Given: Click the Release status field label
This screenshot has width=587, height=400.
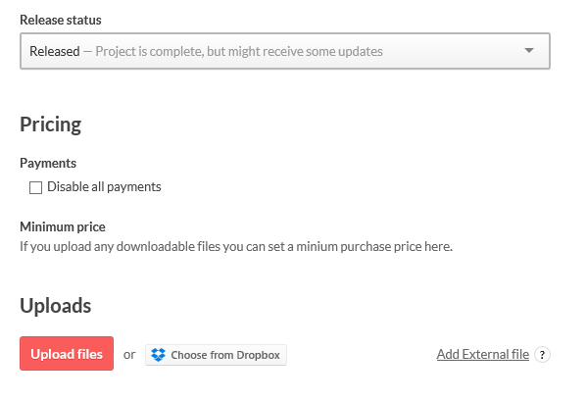Looking at the screenshot, I should point(61,20).
